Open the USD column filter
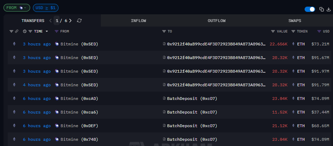The image size is (333, 146). point(319,31)
